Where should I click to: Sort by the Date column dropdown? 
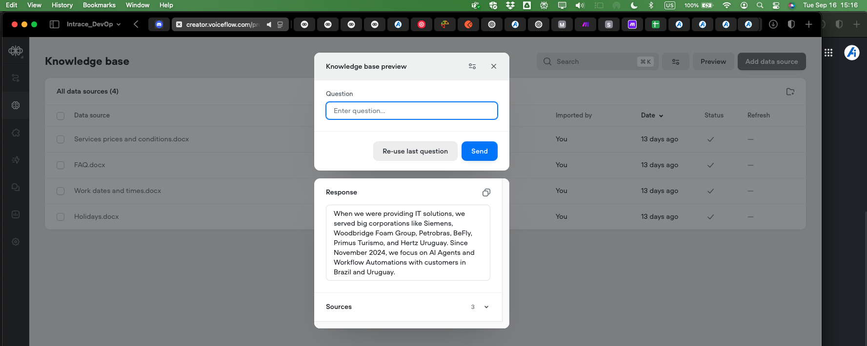point(652,115)
